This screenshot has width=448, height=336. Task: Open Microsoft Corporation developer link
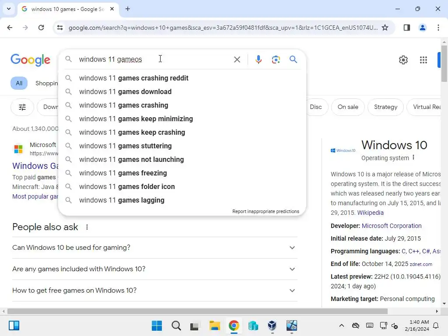pyautogui.click(x=392, y=226)
